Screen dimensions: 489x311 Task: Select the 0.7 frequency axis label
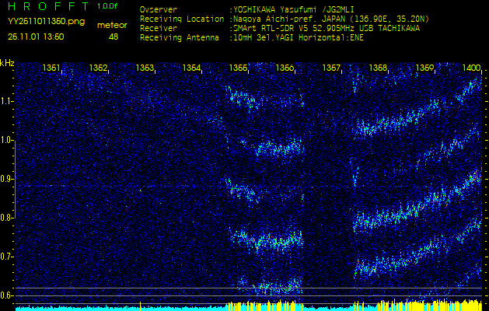pos(7,257)
